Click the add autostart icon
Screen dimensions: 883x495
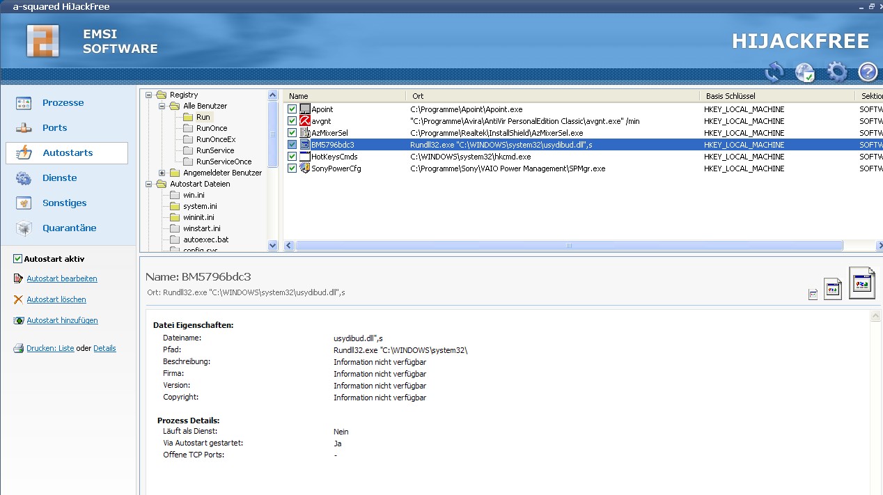click(19, 321)
